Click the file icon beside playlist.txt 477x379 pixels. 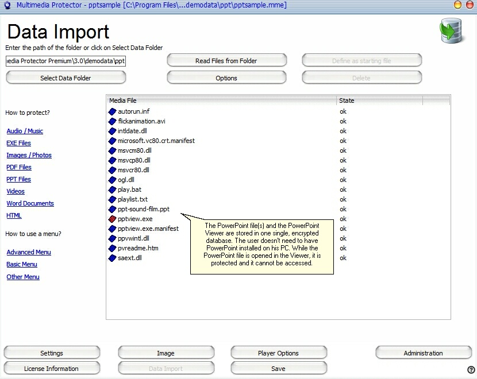[x=113, y=199]
